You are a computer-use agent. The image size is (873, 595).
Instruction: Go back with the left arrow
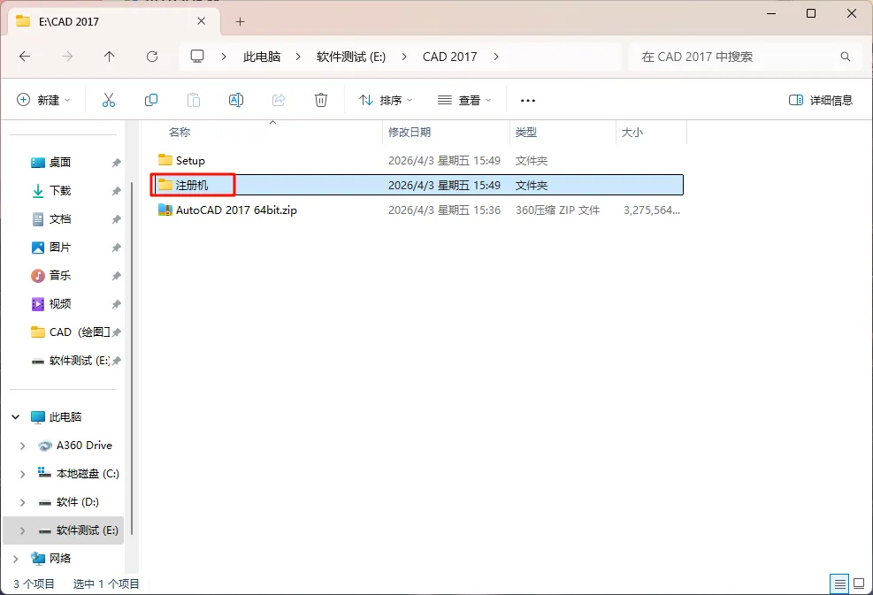(x=25, y=57)
